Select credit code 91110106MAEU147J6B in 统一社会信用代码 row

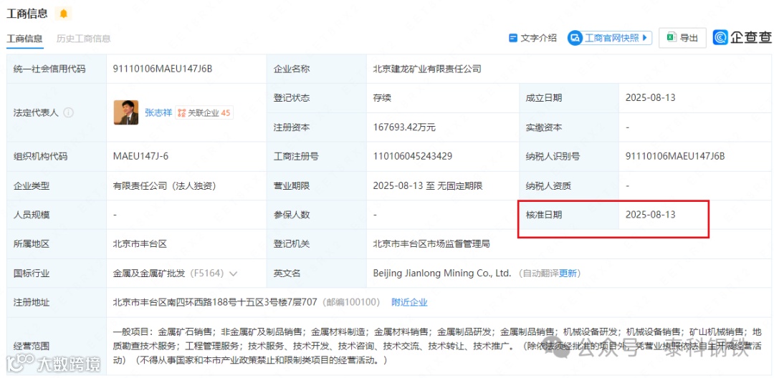[x=163, y=69]
